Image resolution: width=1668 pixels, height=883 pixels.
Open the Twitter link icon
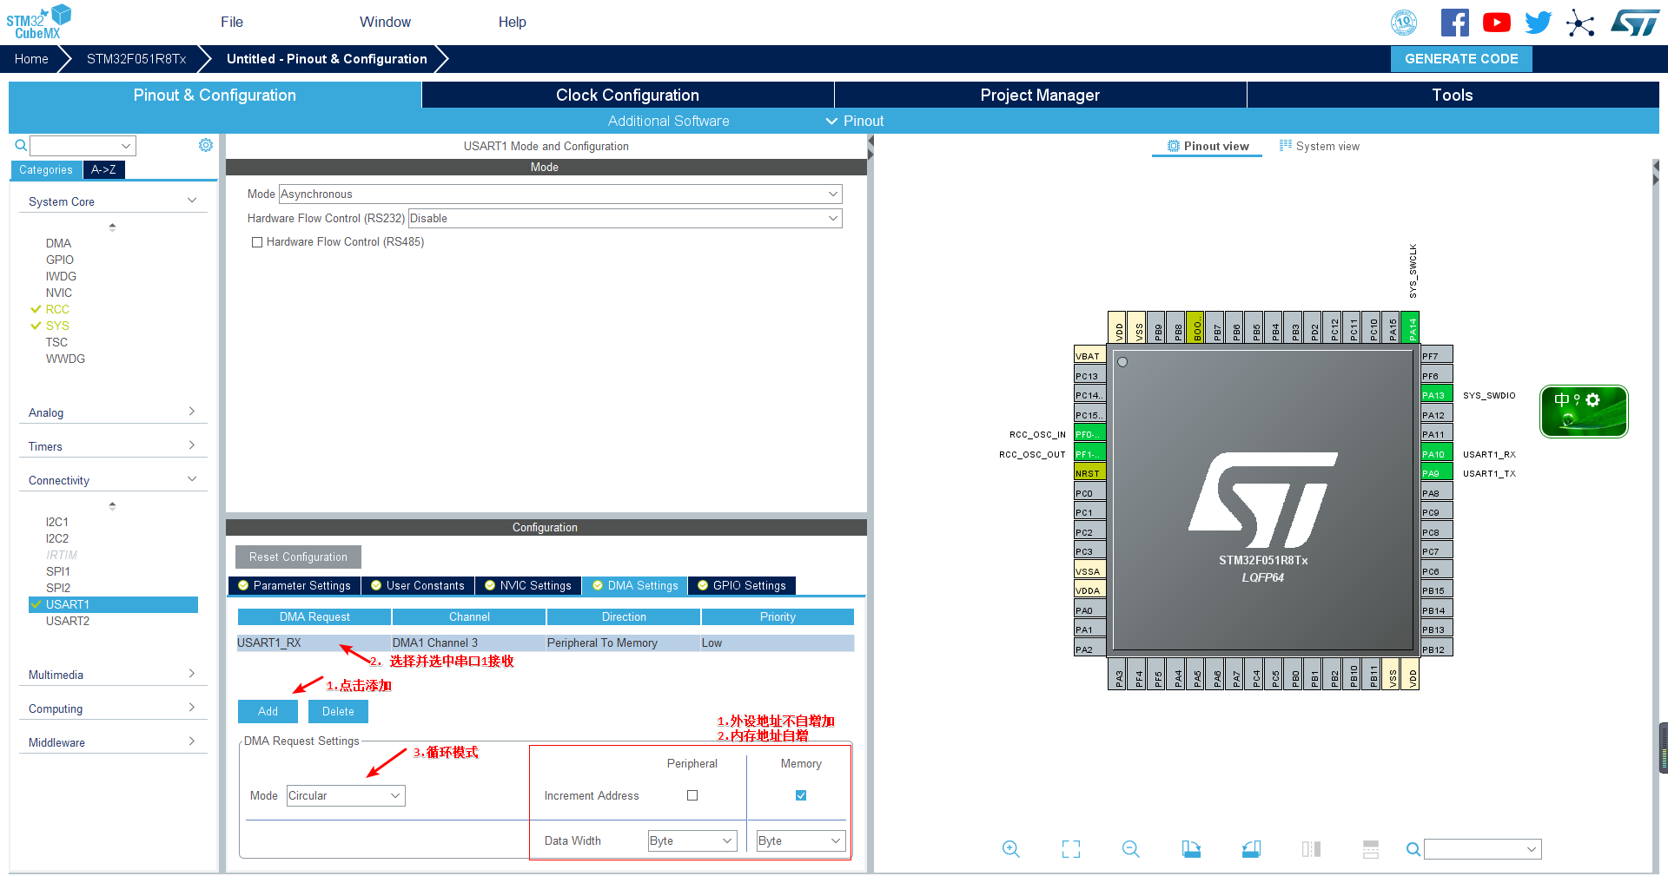[x=1538, y=23]
